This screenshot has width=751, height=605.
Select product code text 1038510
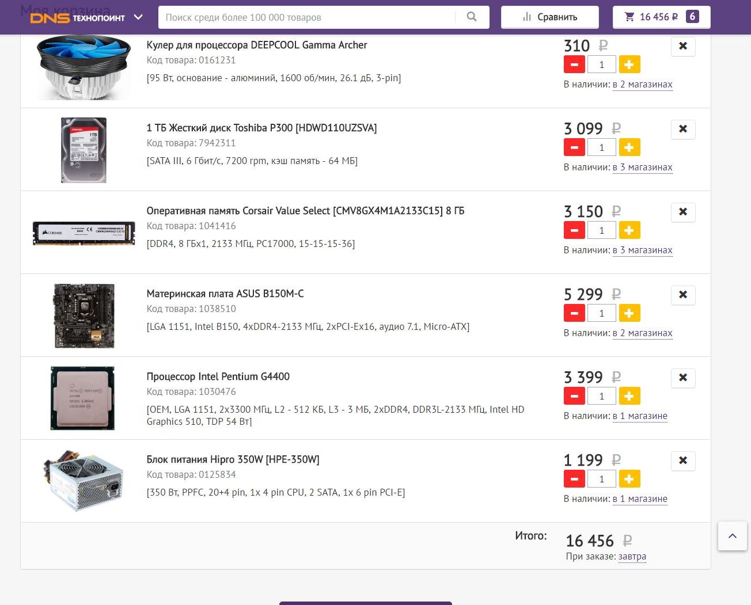point(217,309)
